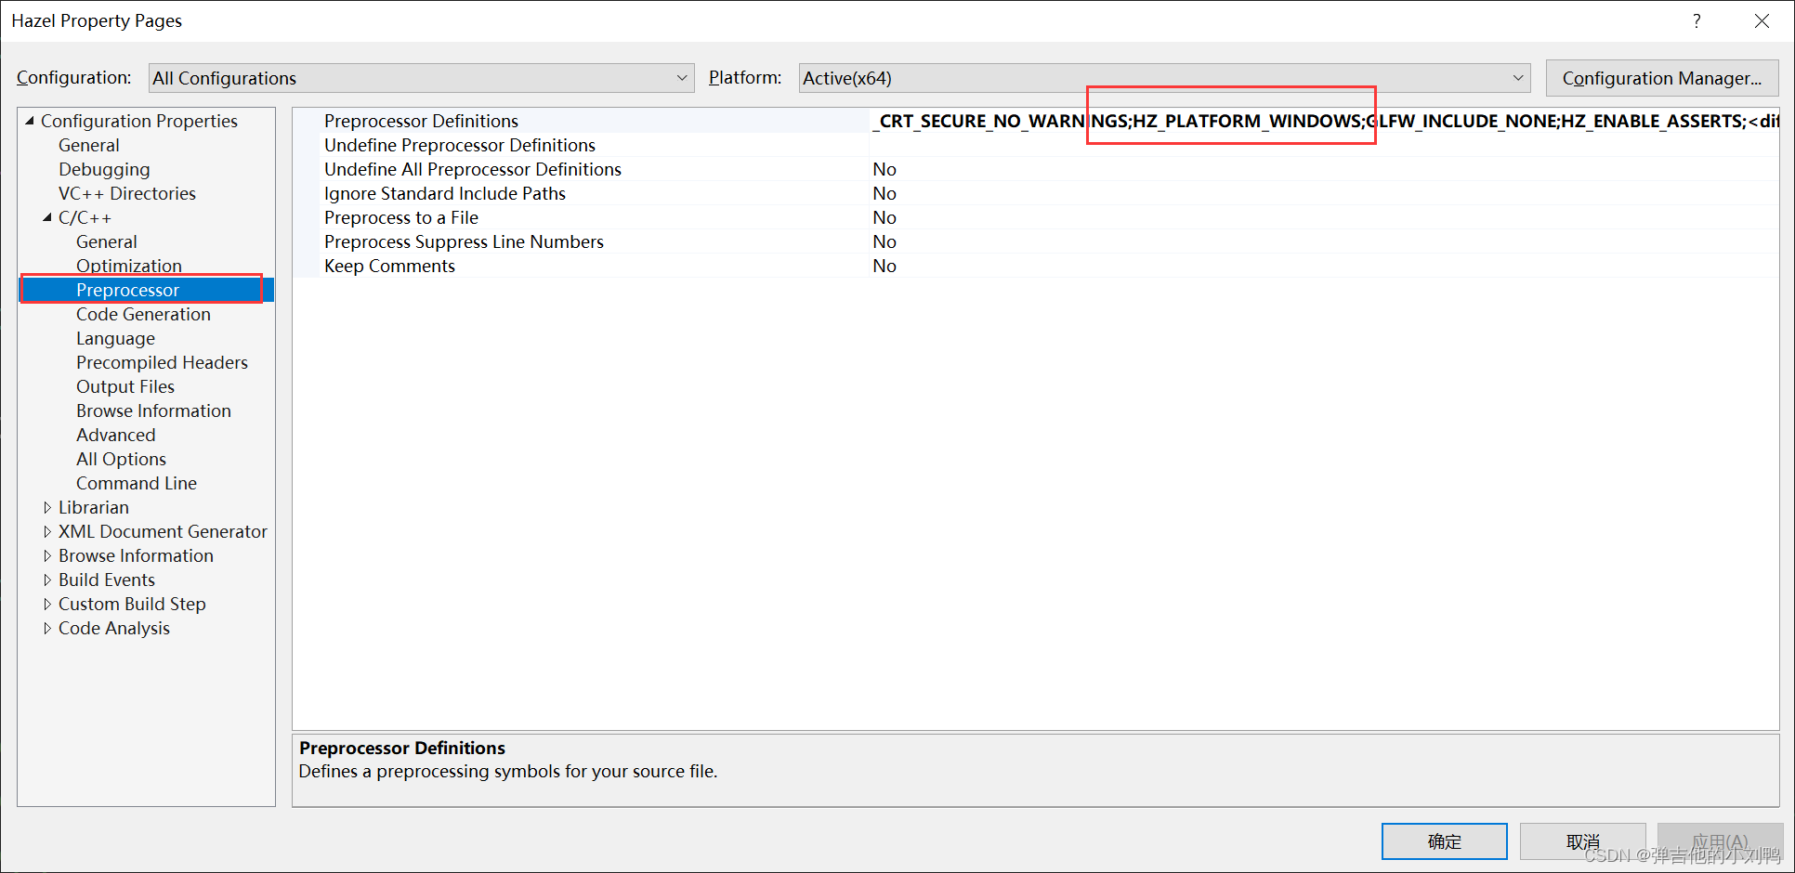Expand the Custom Build Step node

pos(47,604)
